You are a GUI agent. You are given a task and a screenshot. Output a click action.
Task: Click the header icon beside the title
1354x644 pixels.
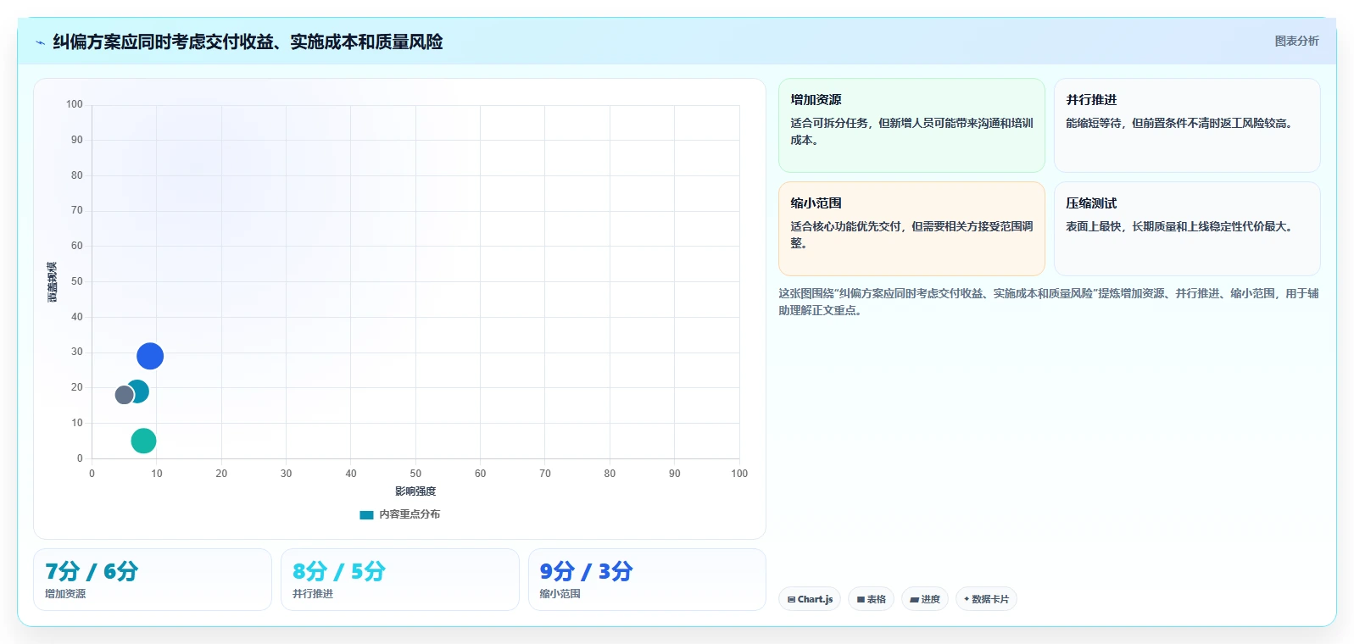40,42
